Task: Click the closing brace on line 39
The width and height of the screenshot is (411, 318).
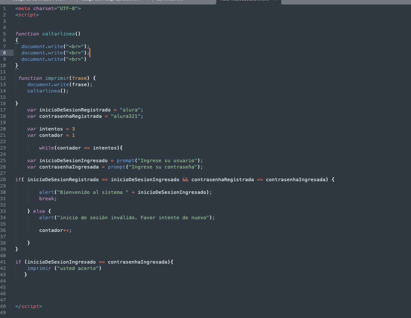Action: [17, 249]
